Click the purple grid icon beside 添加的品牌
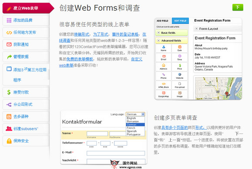The height and width of the screenshot is (169, 252). tap(9, 20)
